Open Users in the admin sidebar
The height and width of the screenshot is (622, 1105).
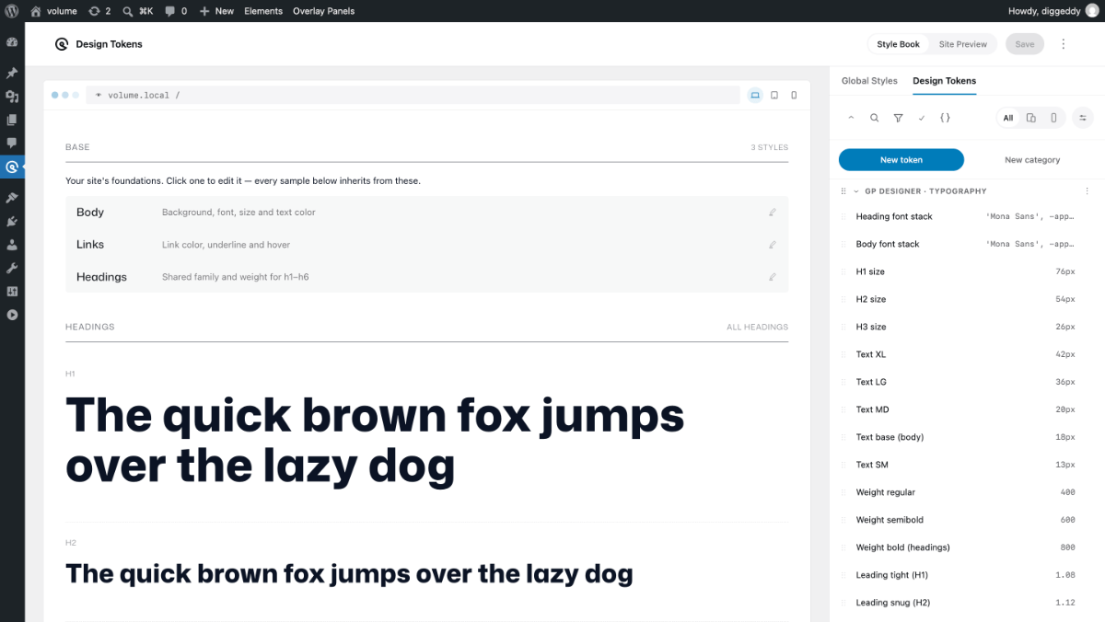[12, 245]
